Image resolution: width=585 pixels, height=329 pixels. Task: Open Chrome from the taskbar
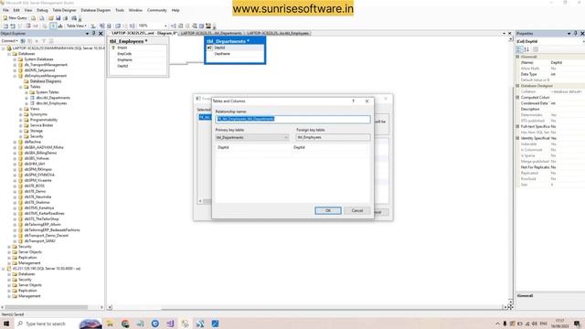(125, 324)
